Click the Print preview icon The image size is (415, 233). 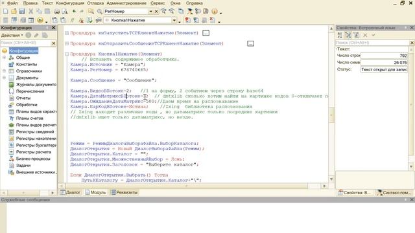(65, 12)
